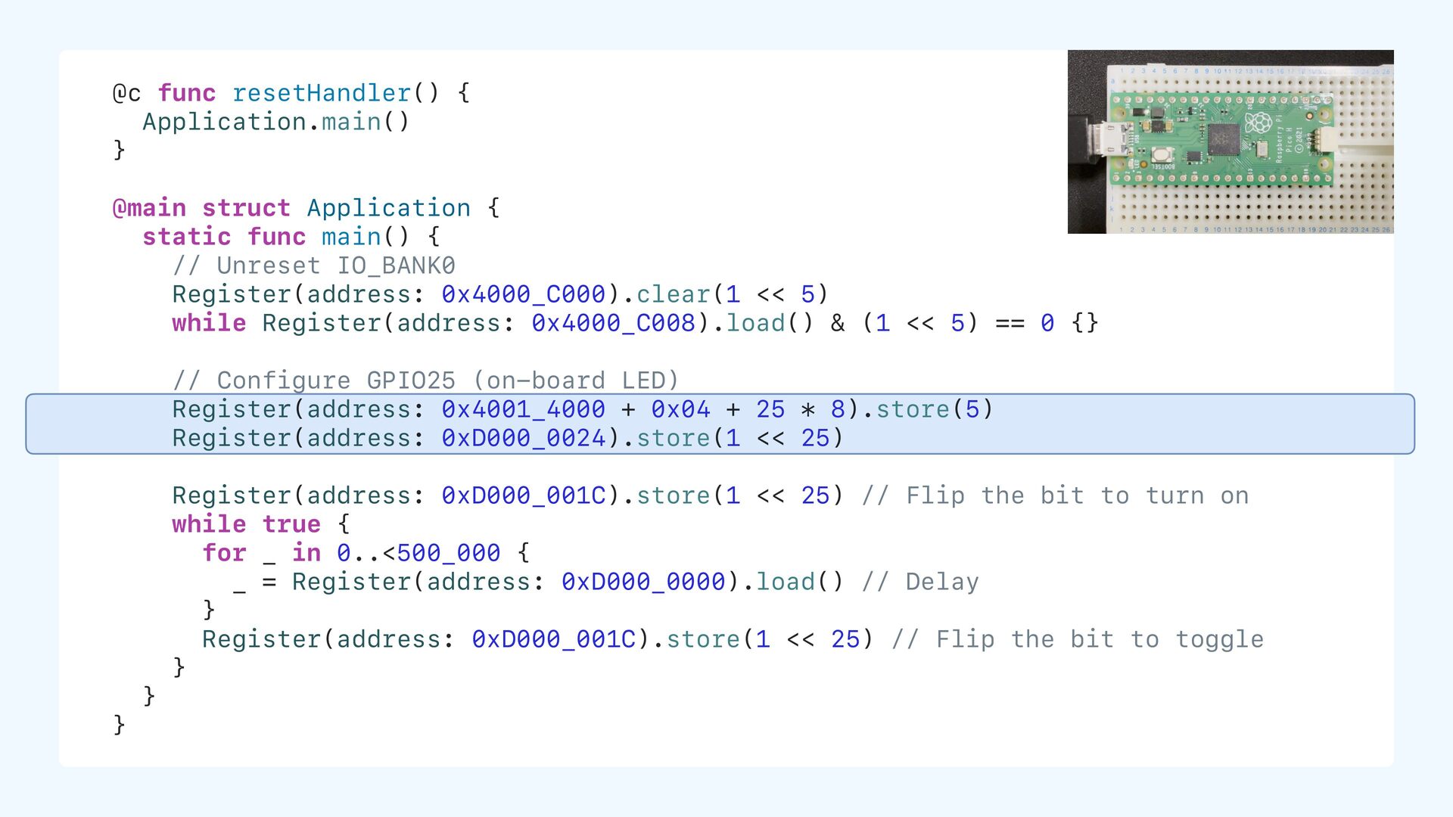The image size is (1453, 817).
Task: Click the 500_000 loop bound literal
Action: tap(448, 553)
